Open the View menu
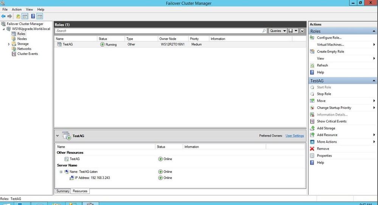This screenshot has width=378, height=205. (30, 9)
